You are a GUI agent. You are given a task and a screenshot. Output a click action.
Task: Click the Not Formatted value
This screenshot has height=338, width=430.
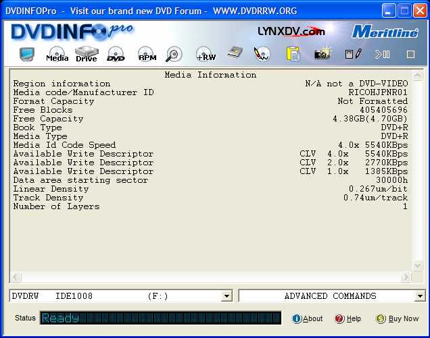click(x=373, y=101)
